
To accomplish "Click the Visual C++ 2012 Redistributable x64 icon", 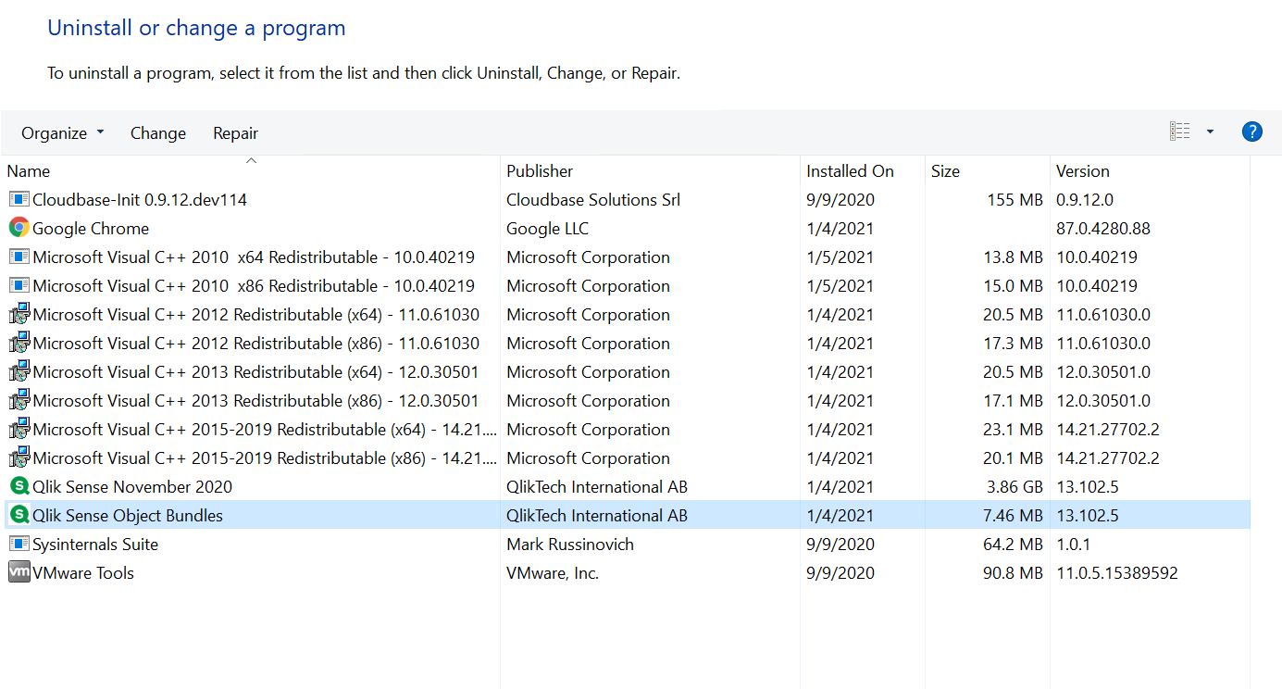I will [x=19, y=314].
